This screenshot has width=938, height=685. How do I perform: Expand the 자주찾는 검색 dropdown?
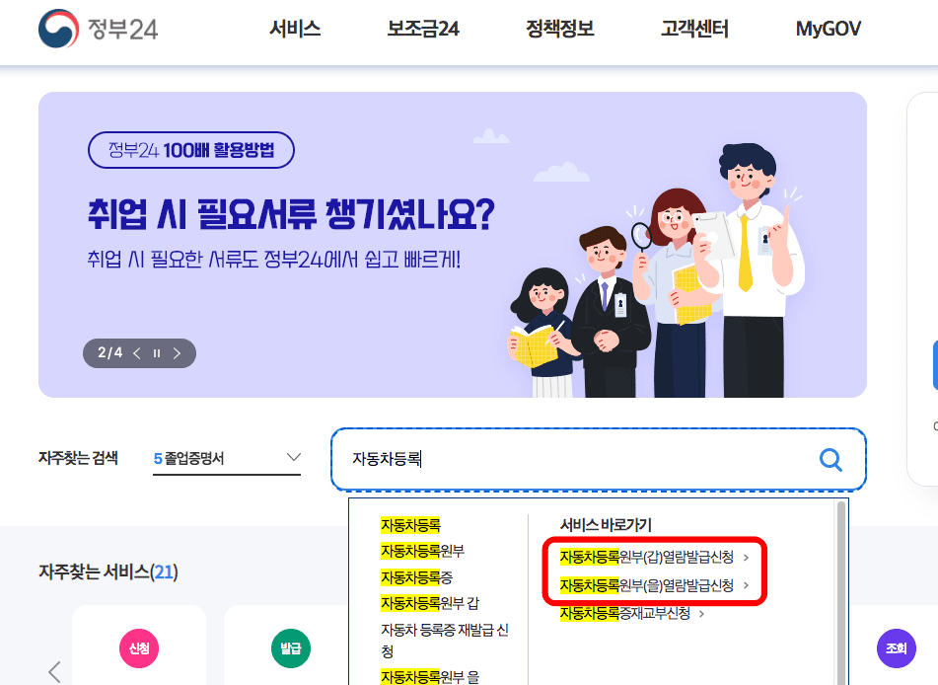pyautogui.click(x=293, y=457)
